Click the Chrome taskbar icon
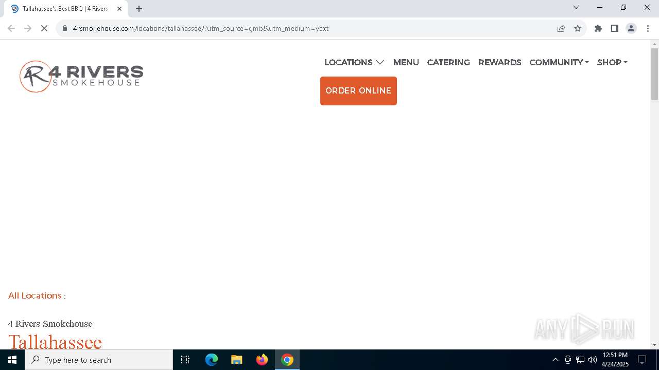The height and width of the screenshot is (370, 659). [287, 360]
